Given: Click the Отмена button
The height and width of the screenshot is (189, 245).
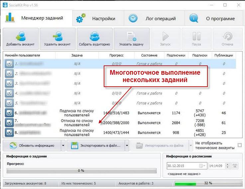Looking at the screenshot, I should [227, 39].
